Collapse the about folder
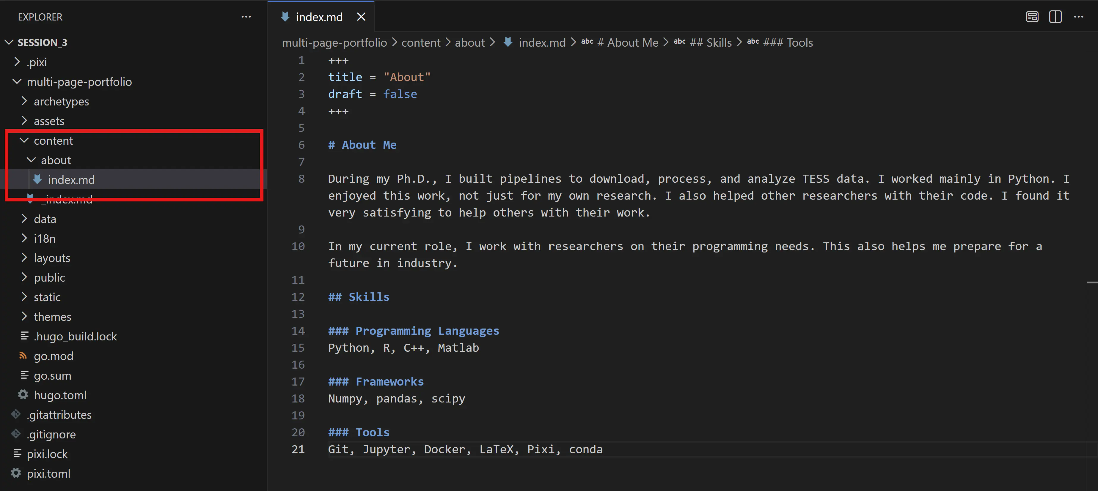 click(x=31, y=160)
